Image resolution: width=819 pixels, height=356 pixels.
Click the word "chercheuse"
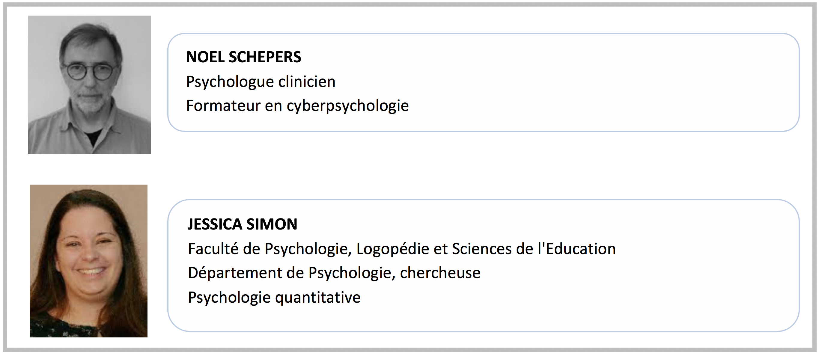[440, 273]
